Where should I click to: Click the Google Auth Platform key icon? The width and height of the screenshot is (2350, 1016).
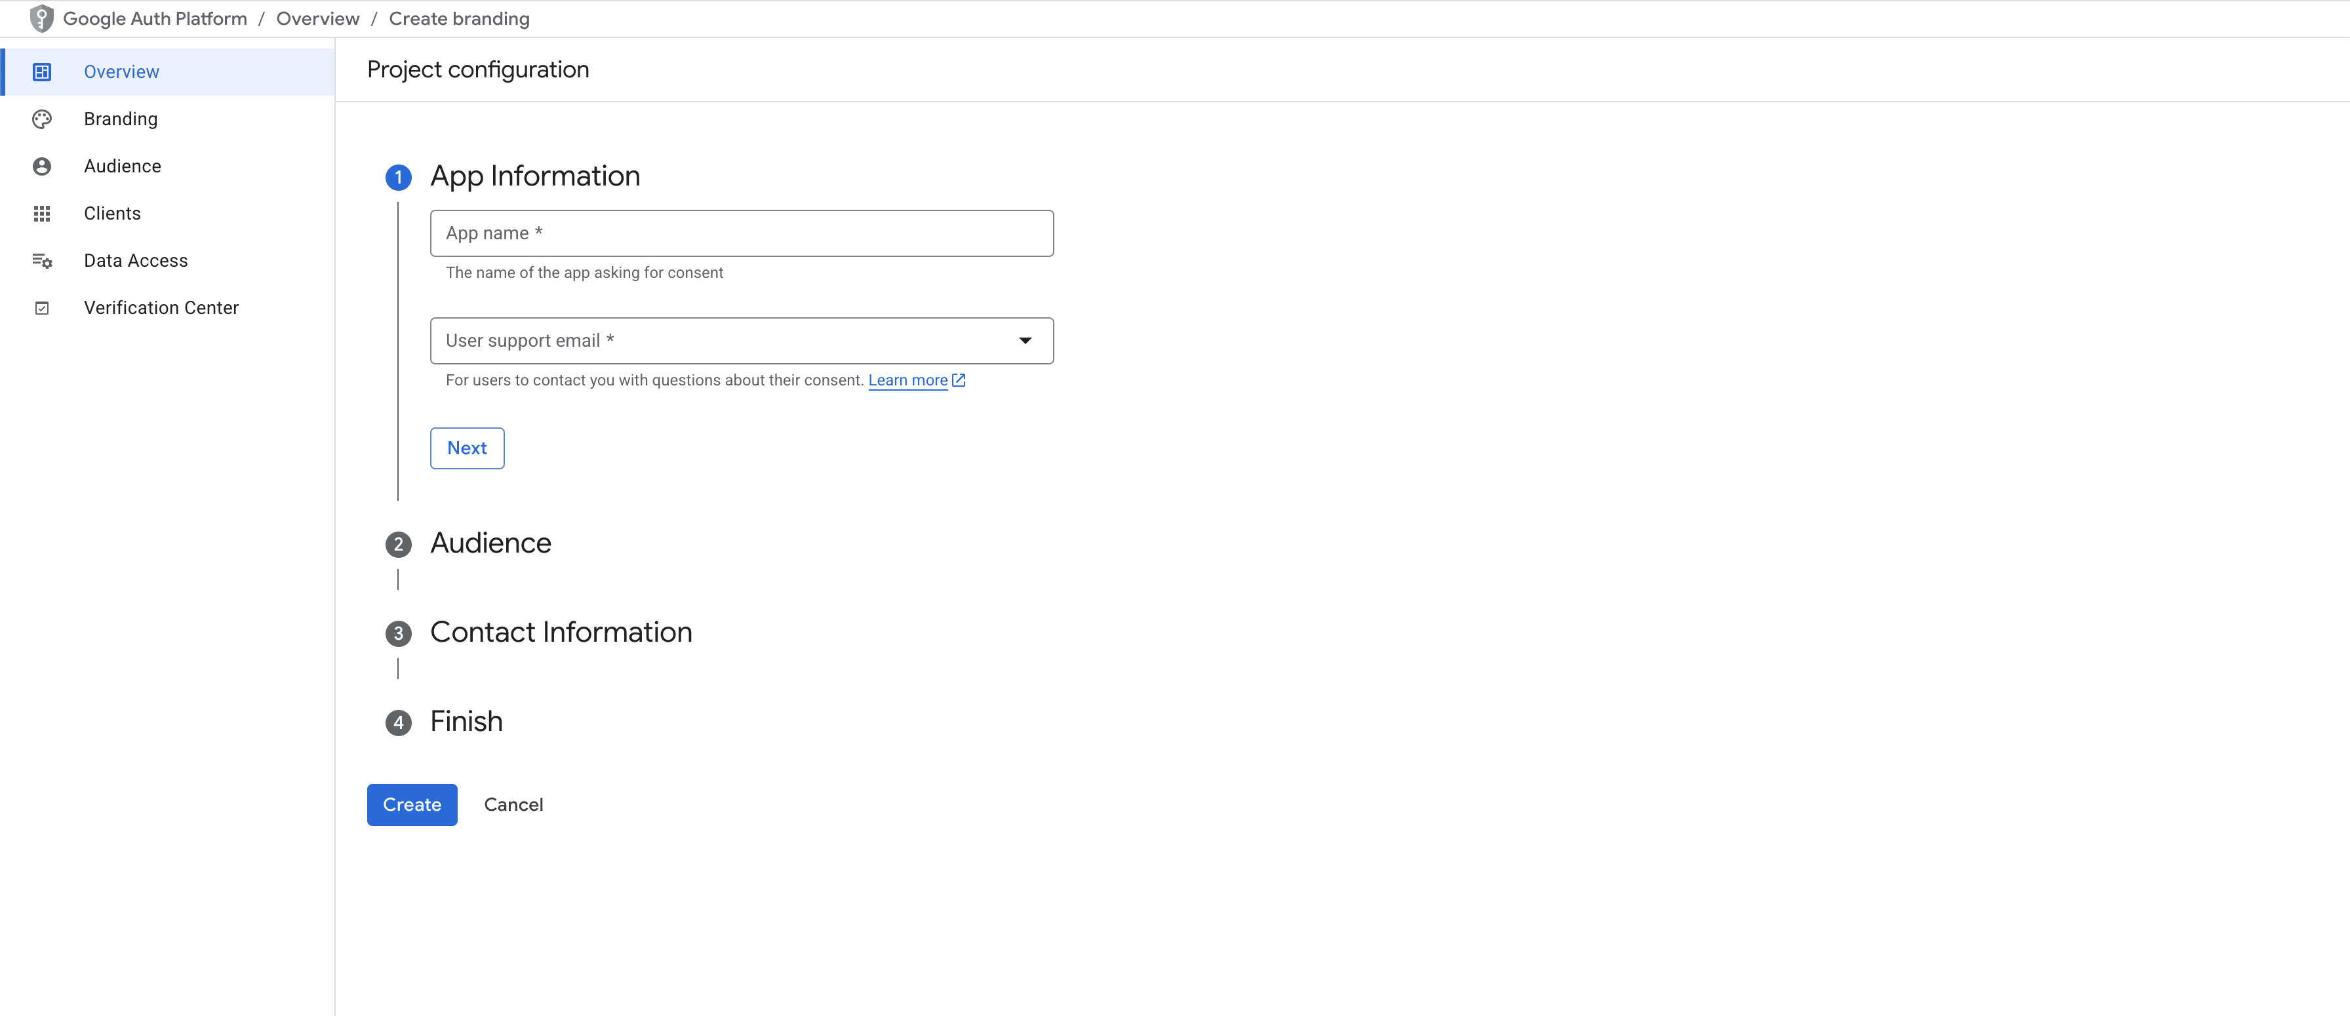click(40, 18)
